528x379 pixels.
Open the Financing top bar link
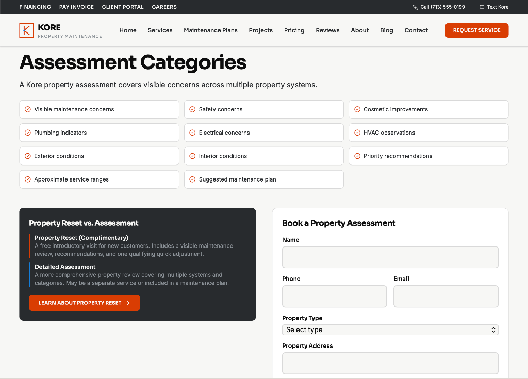[35, 7]
